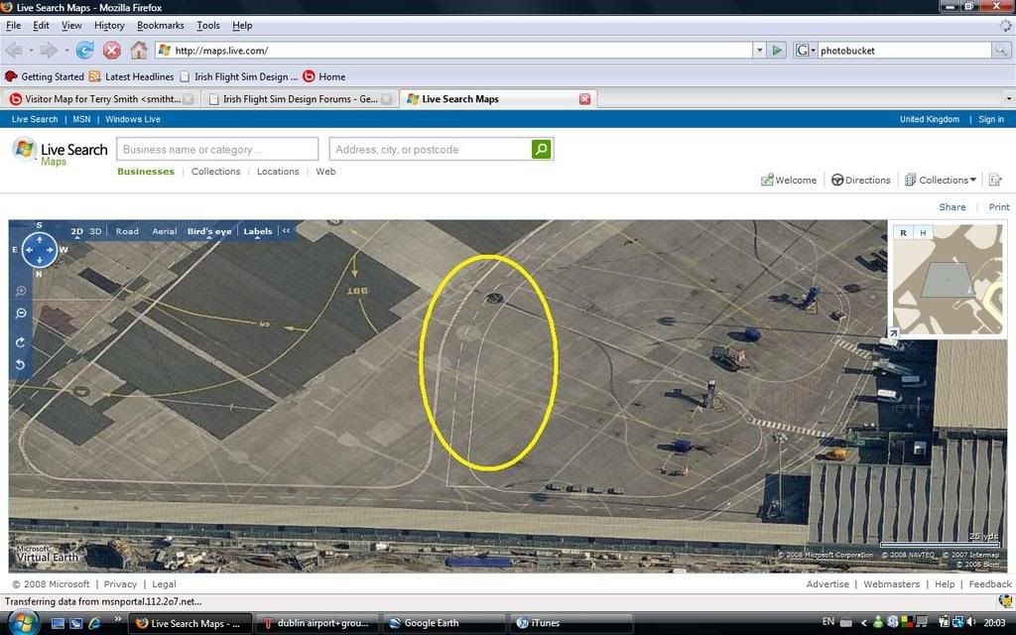The width and height of the screenshot is (1016, 635).
Task: Collapse the map view toolbar with chevrons
Action: 287,231
